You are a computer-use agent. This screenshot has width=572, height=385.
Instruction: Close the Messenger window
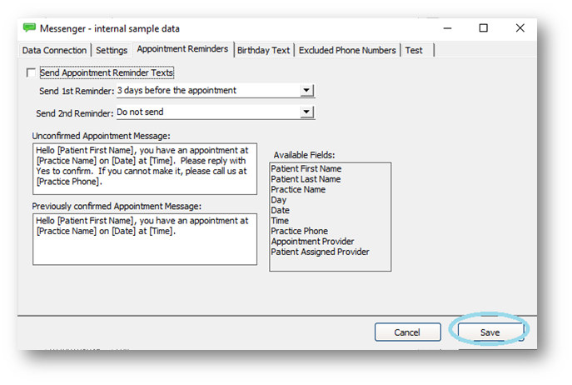coord(520,28)
